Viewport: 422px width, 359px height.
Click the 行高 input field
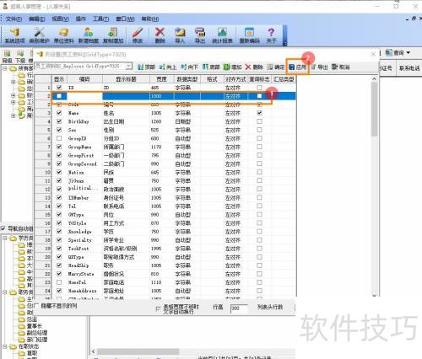(239, 308)
